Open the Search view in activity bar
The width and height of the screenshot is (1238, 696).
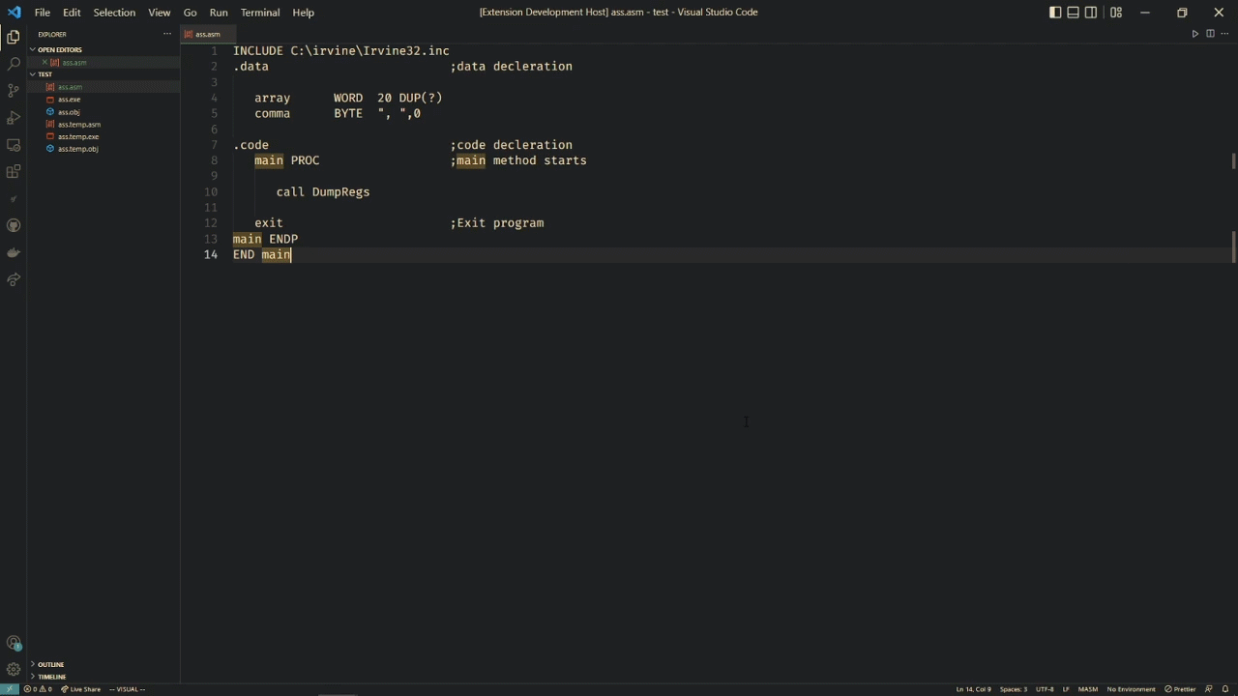(14, 64)
